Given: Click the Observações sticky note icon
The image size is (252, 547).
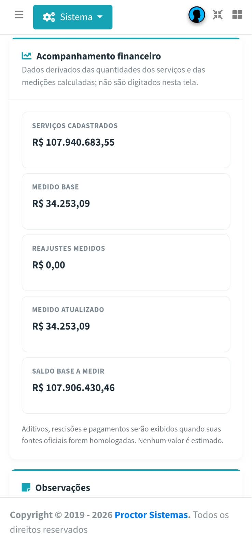Looking at the screenshot, I should point(26,487).
